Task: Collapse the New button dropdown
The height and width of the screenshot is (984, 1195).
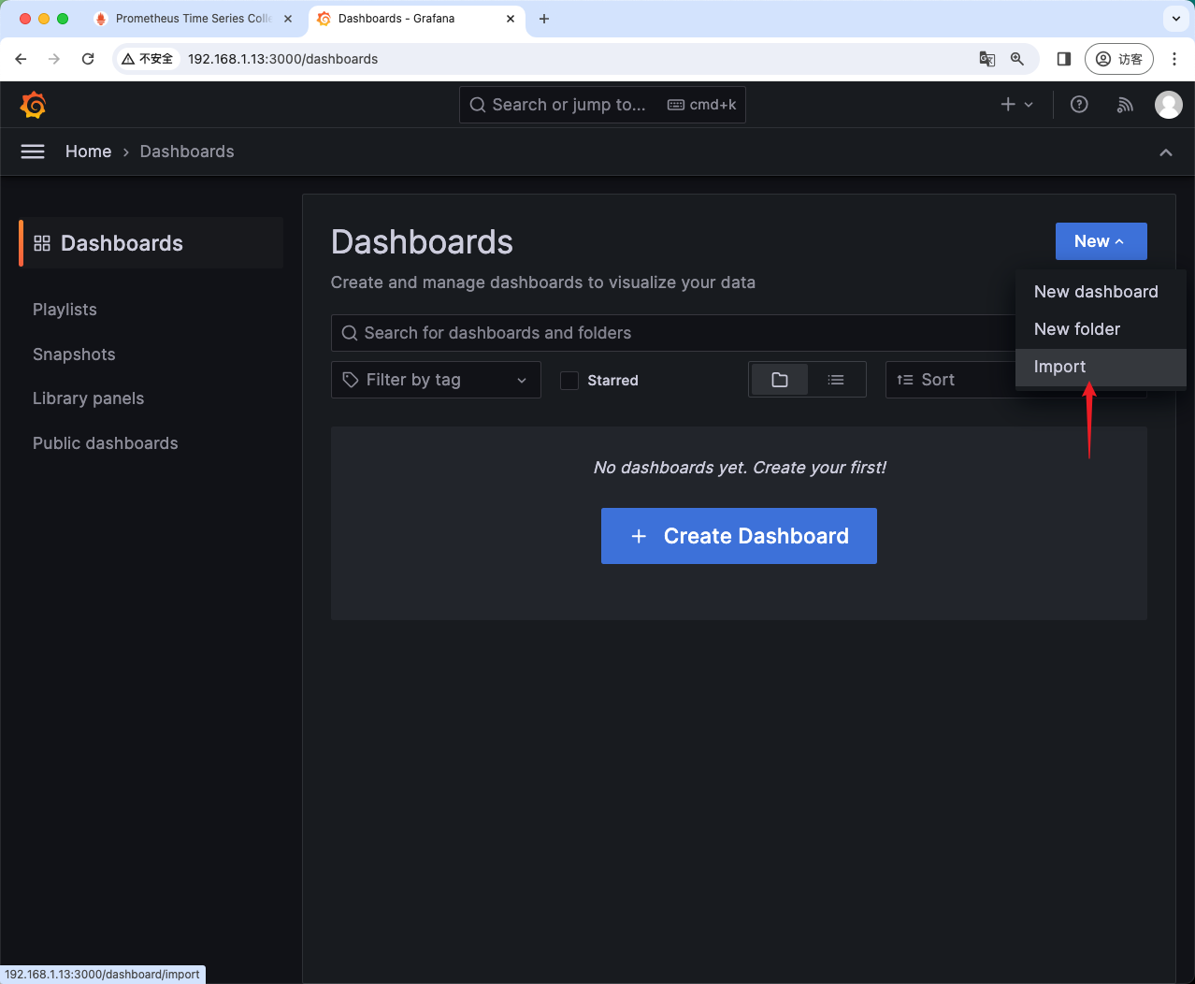Action: click(x=1101, y=241)
